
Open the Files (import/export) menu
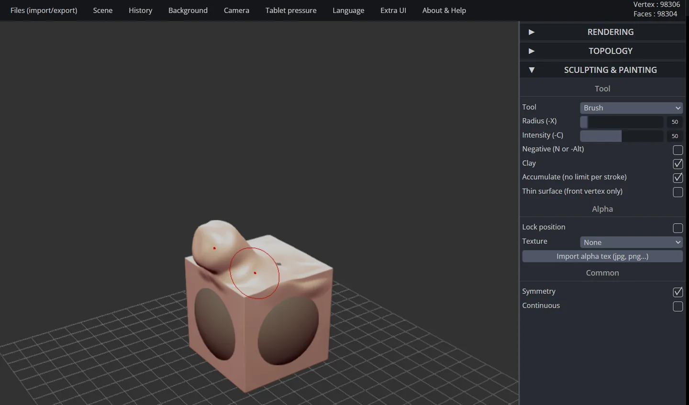[44, 11]
